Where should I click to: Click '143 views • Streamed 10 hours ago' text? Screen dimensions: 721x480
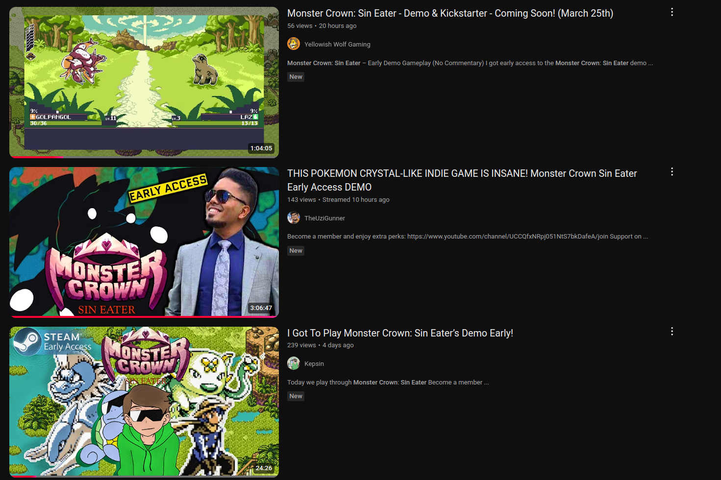point(338,199)
